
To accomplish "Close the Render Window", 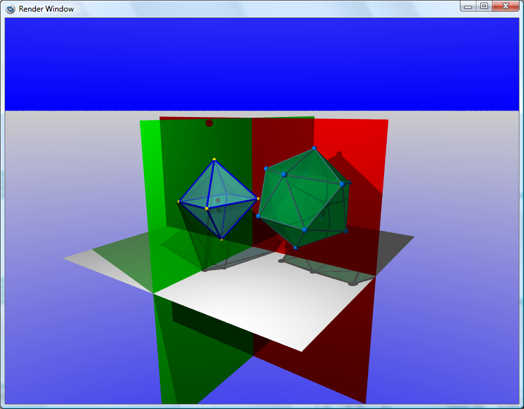I will tap(505, 6).
